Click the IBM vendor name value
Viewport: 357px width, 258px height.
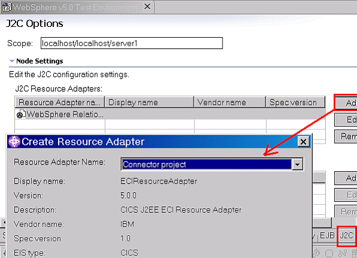[127, 224]
